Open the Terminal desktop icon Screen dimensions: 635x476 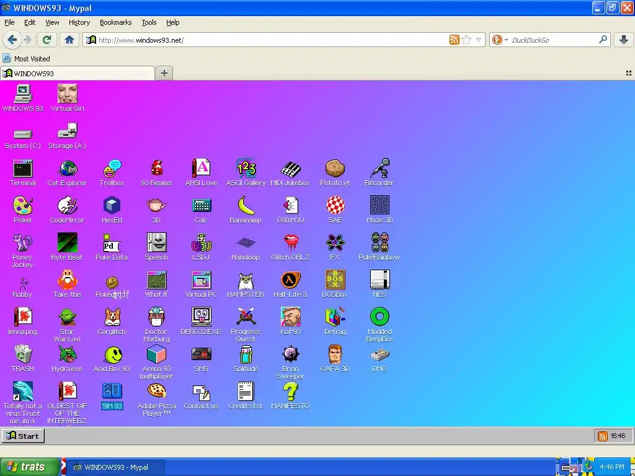23,169
